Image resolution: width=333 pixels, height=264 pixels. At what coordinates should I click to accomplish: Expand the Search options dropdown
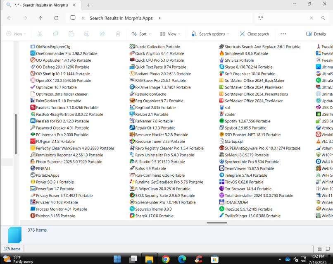pos(210,34)
